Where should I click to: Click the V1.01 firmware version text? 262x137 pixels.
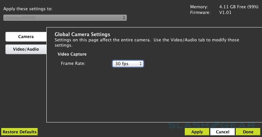point(226,13)
